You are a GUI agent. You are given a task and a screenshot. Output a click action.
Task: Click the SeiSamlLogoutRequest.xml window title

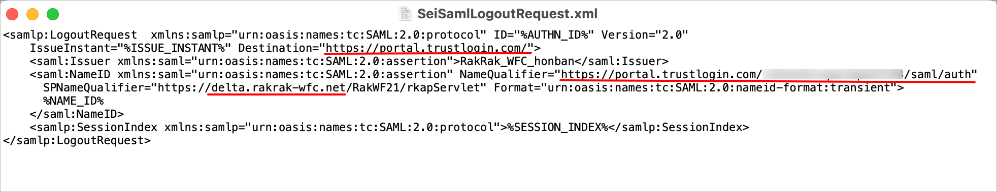507,14
